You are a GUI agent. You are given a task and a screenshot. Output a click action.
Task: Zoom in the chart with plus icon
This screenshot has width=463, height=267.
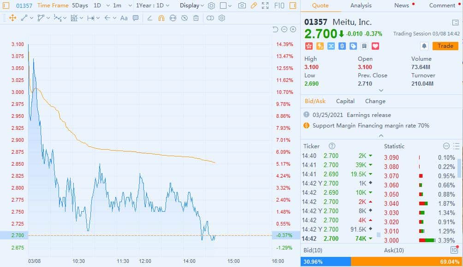[x=293, y=29]
